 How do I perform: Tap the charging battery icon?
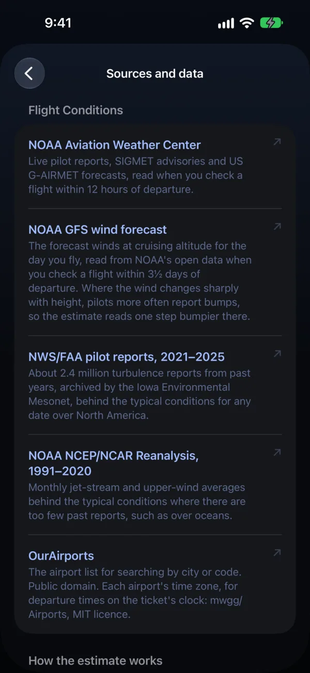[x=271, y=23]
